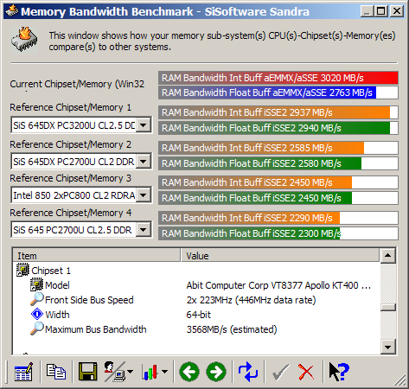Viewport: 409px width, 389px height.
Task: Close the Memory Bandwidth Benchmark window
Action: (x=397, y=11)
